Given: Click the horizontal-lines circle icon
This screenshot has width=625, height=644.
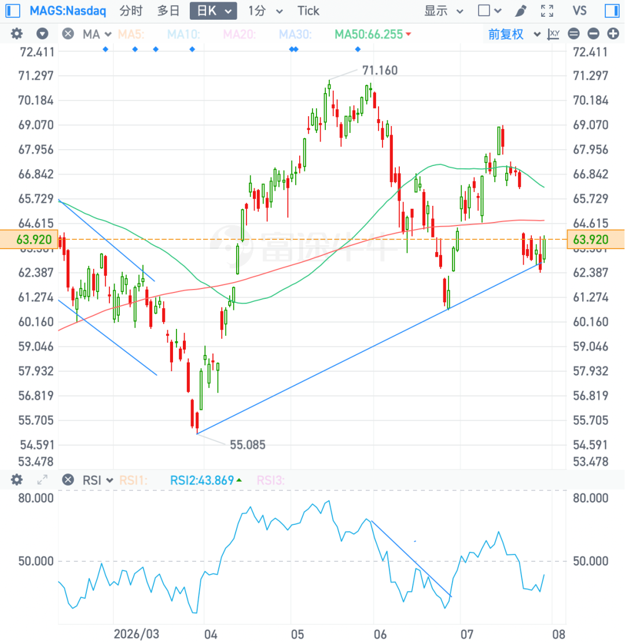Looking at the screenshot, I should 573,34.
